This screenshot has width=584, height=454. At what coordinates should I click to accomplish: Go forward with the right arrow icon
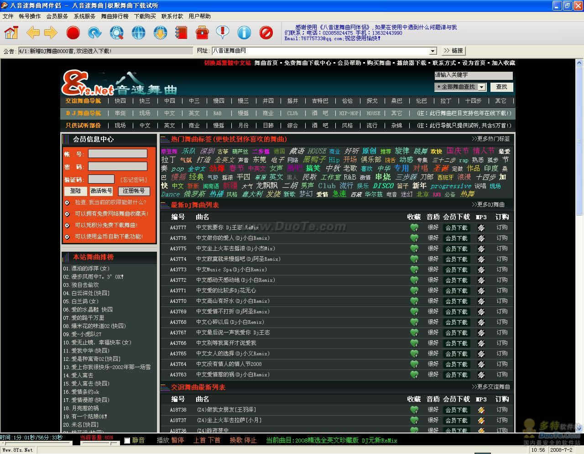50,32
